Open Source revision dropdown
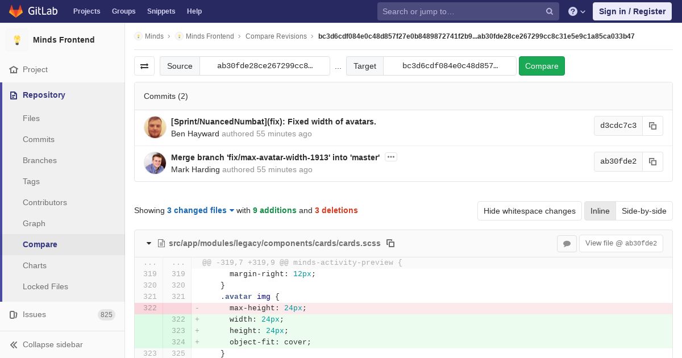This screenshot has height=358, width=682. click(x=265, y=66)
